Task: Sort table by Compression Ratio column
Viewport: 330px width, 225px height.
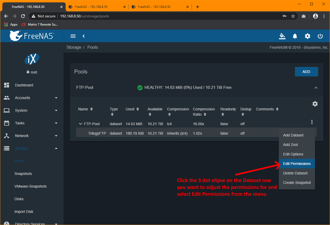Action: coord(204,112)
